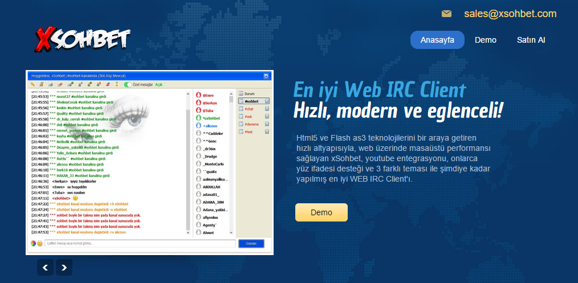
Task: Open the Satın Al page
Action: (531, 40)
